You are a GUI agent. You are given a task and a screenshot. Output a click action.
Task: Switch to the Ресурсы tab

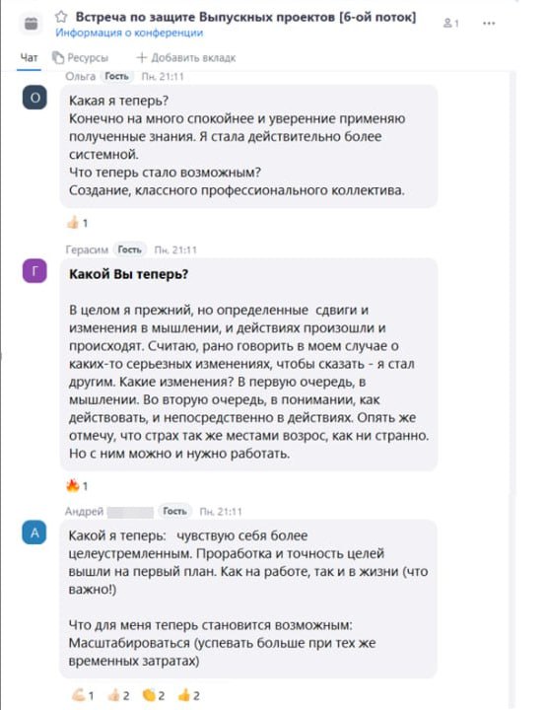[x=80, y=58]
